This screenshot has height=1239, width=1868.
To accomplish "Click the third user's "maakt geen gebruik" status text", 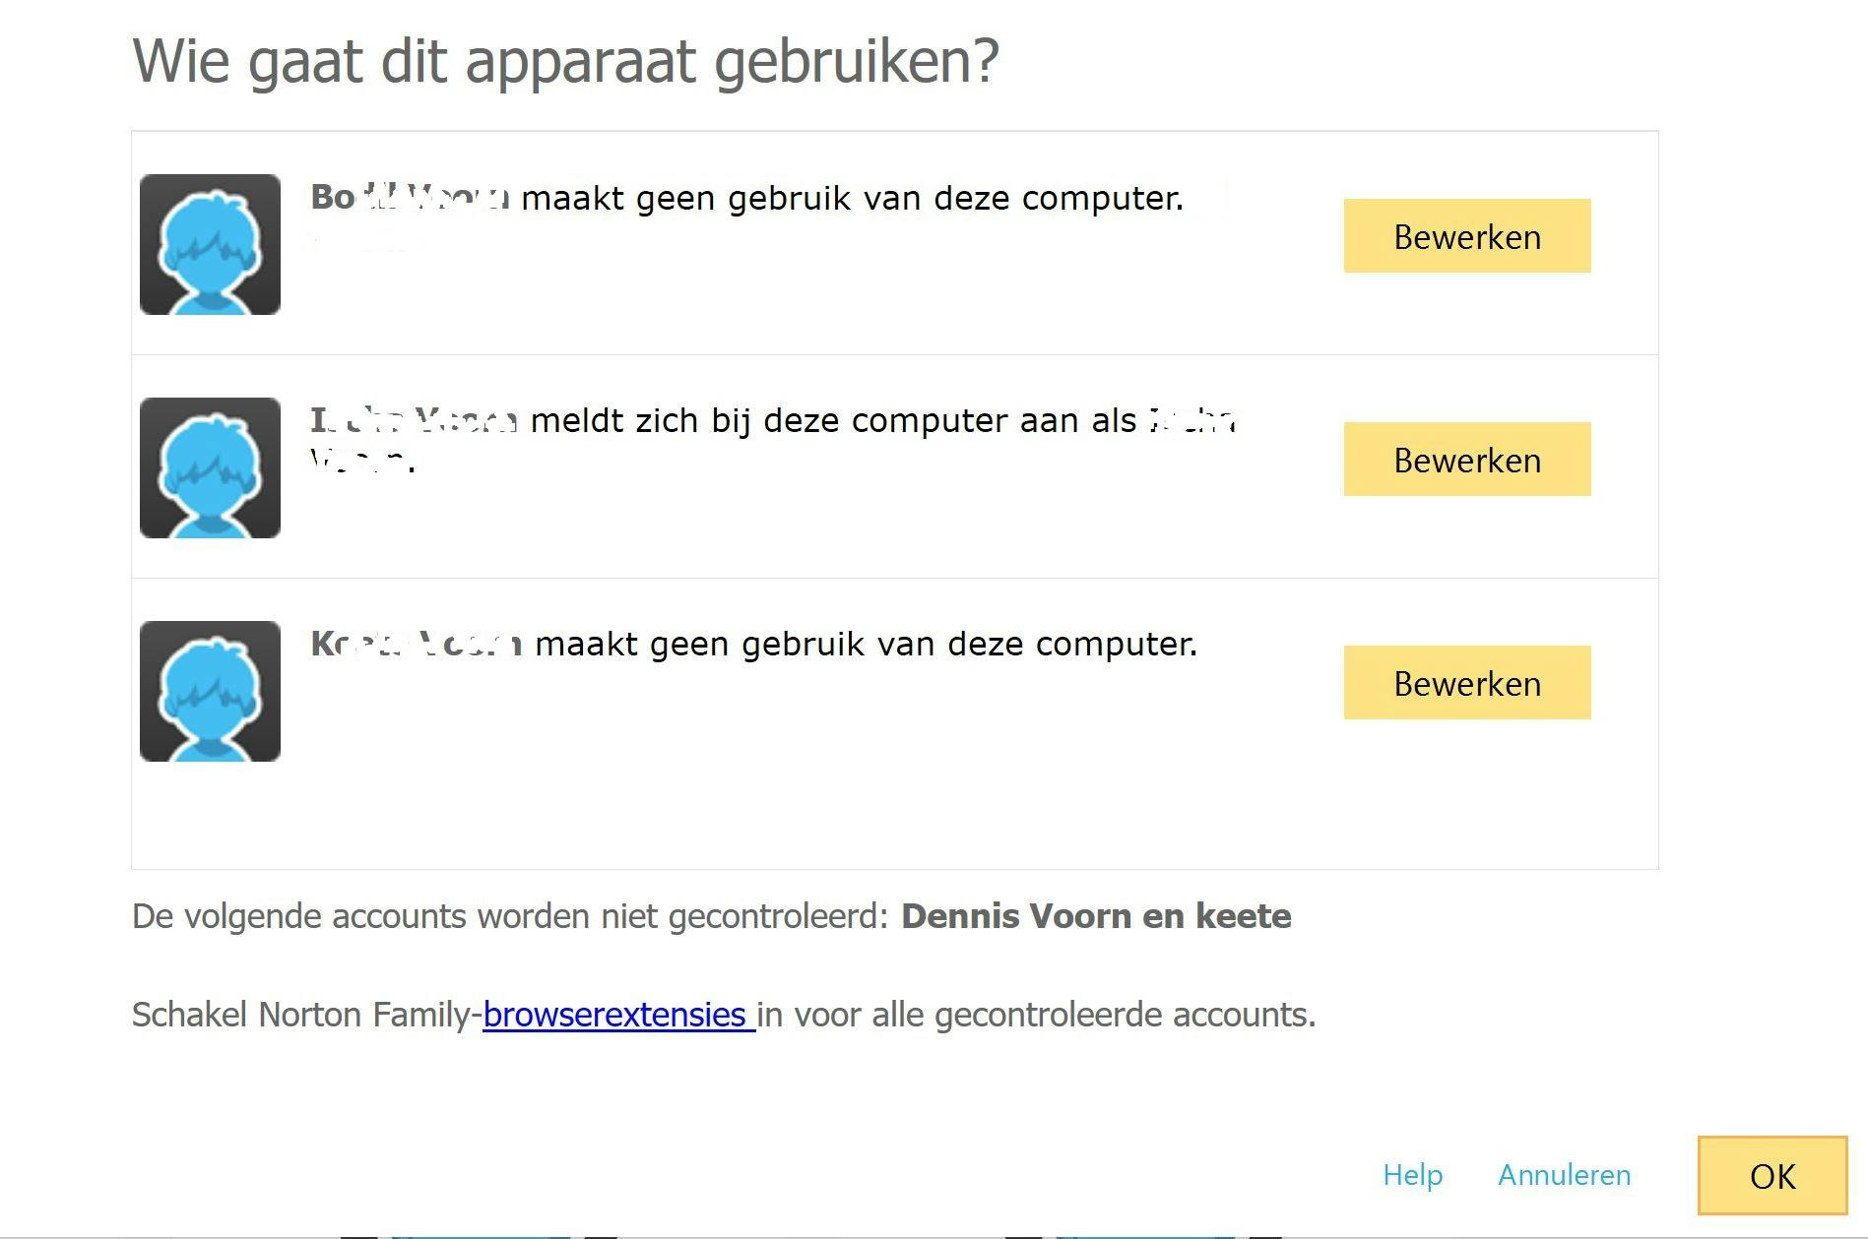I will (866, 645).
